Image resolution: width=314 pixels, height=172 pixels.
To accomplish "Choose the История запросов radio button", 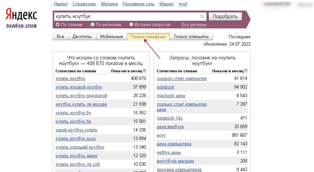I will click(131, 24).
